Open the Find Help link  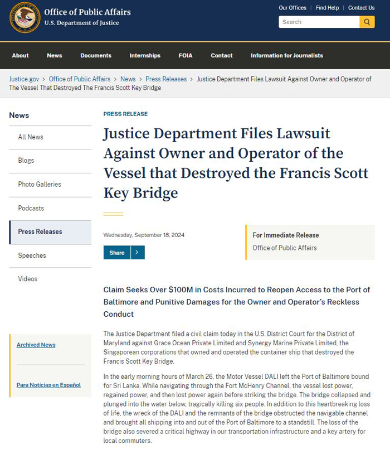pyautogui.click(x=327, y=8)
